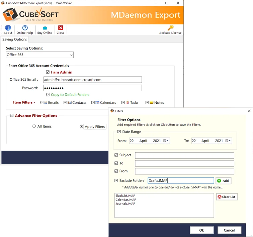The height and width of the screenshot is (237, 253).
Task: Switch to the Saving Options tab
Action: pos(15,39)
